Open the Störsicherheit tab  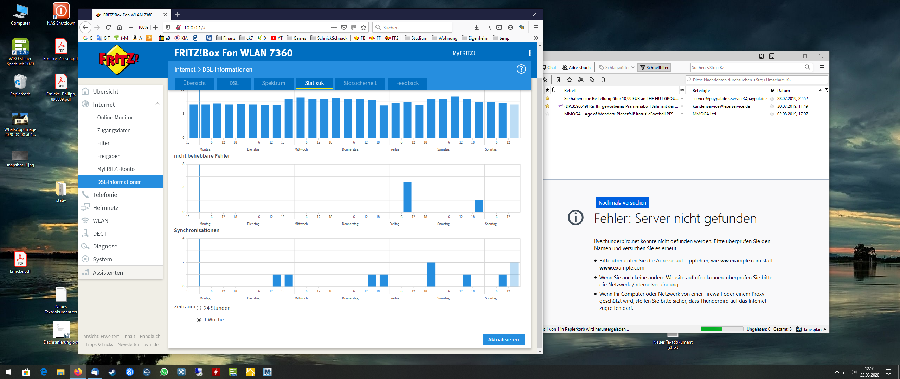click(360, 83)
